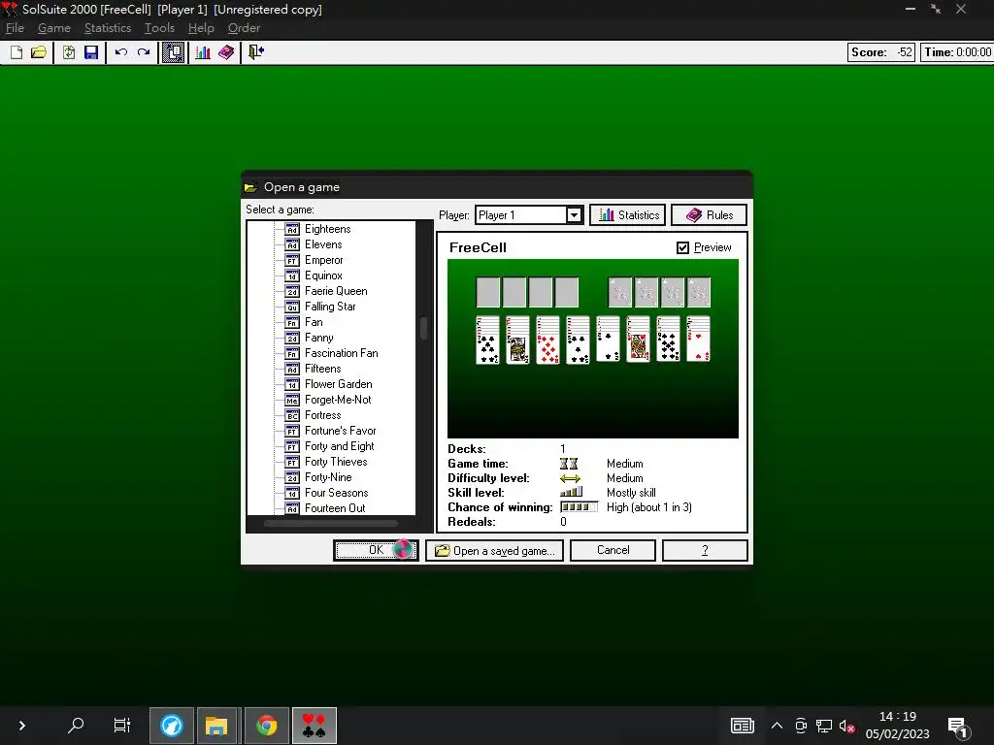This screenshot has height=745, width=994.
Task: Click the Rules button in dialog
Action: tap(709, 215)
